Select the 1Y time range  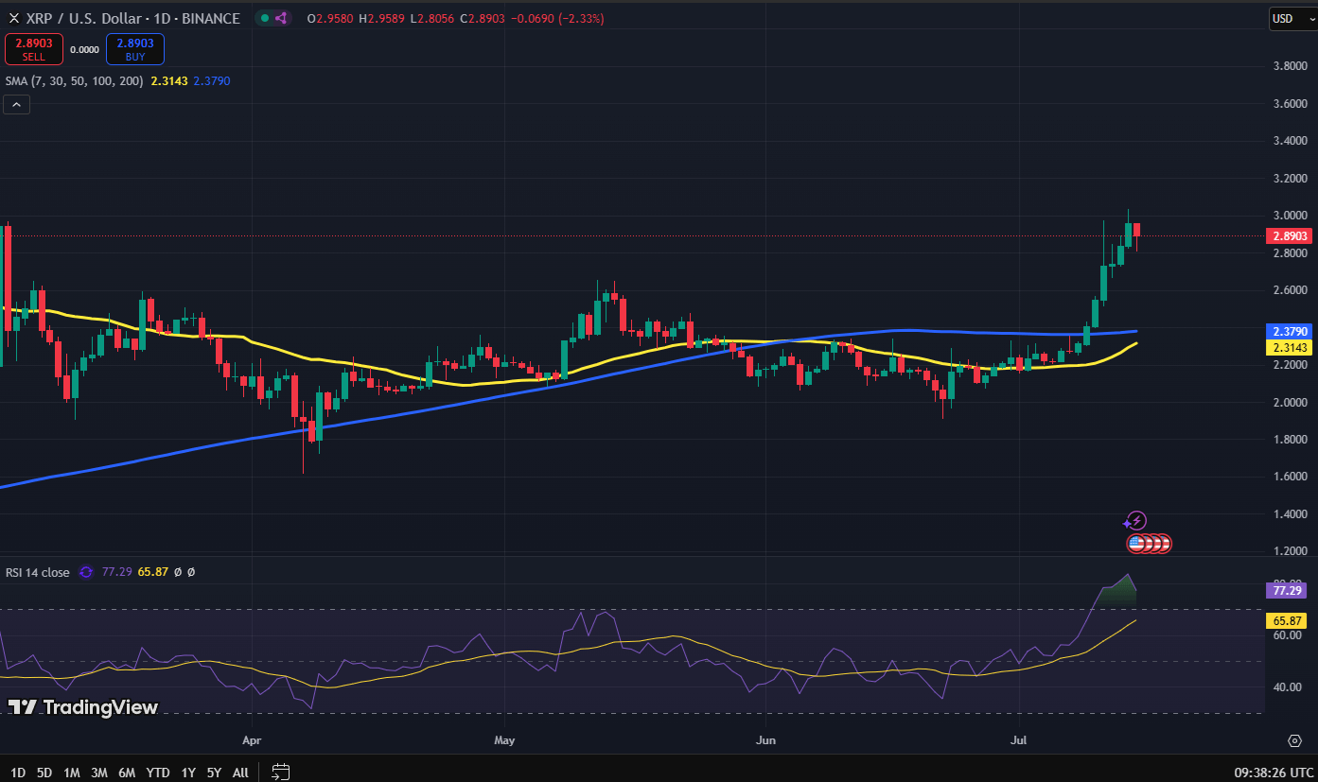(188, 773)
